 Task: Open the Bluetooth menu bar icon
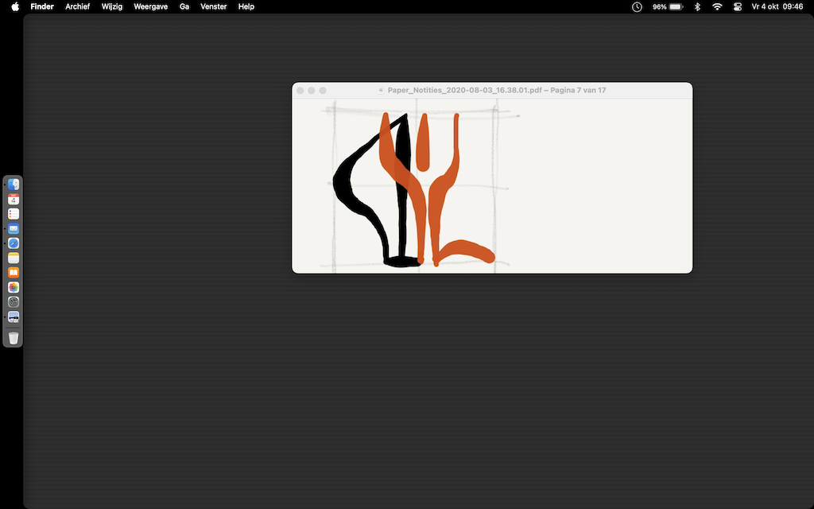click(698, 6)
